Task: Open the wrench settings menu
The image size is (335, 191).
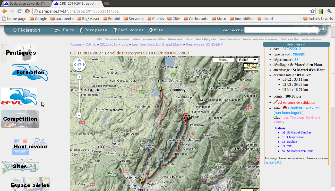Action: click(329, 11)
